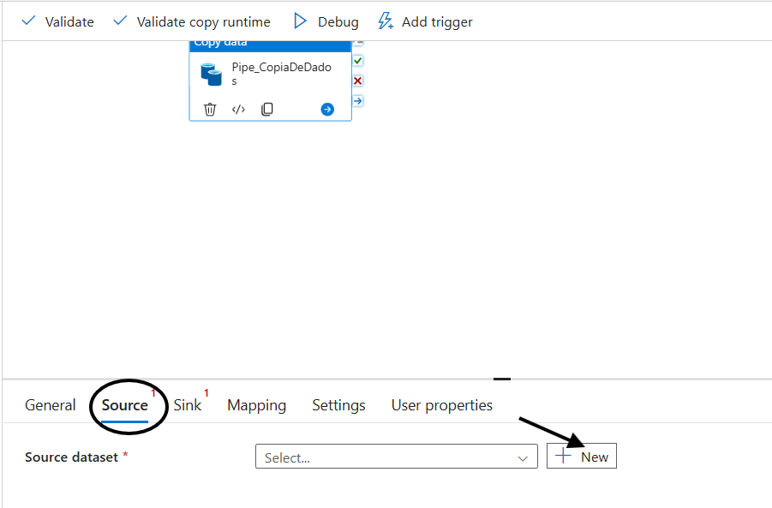Run Validate copy runtime
This screenshot has height=508, width=772.
tap(192, 21)
